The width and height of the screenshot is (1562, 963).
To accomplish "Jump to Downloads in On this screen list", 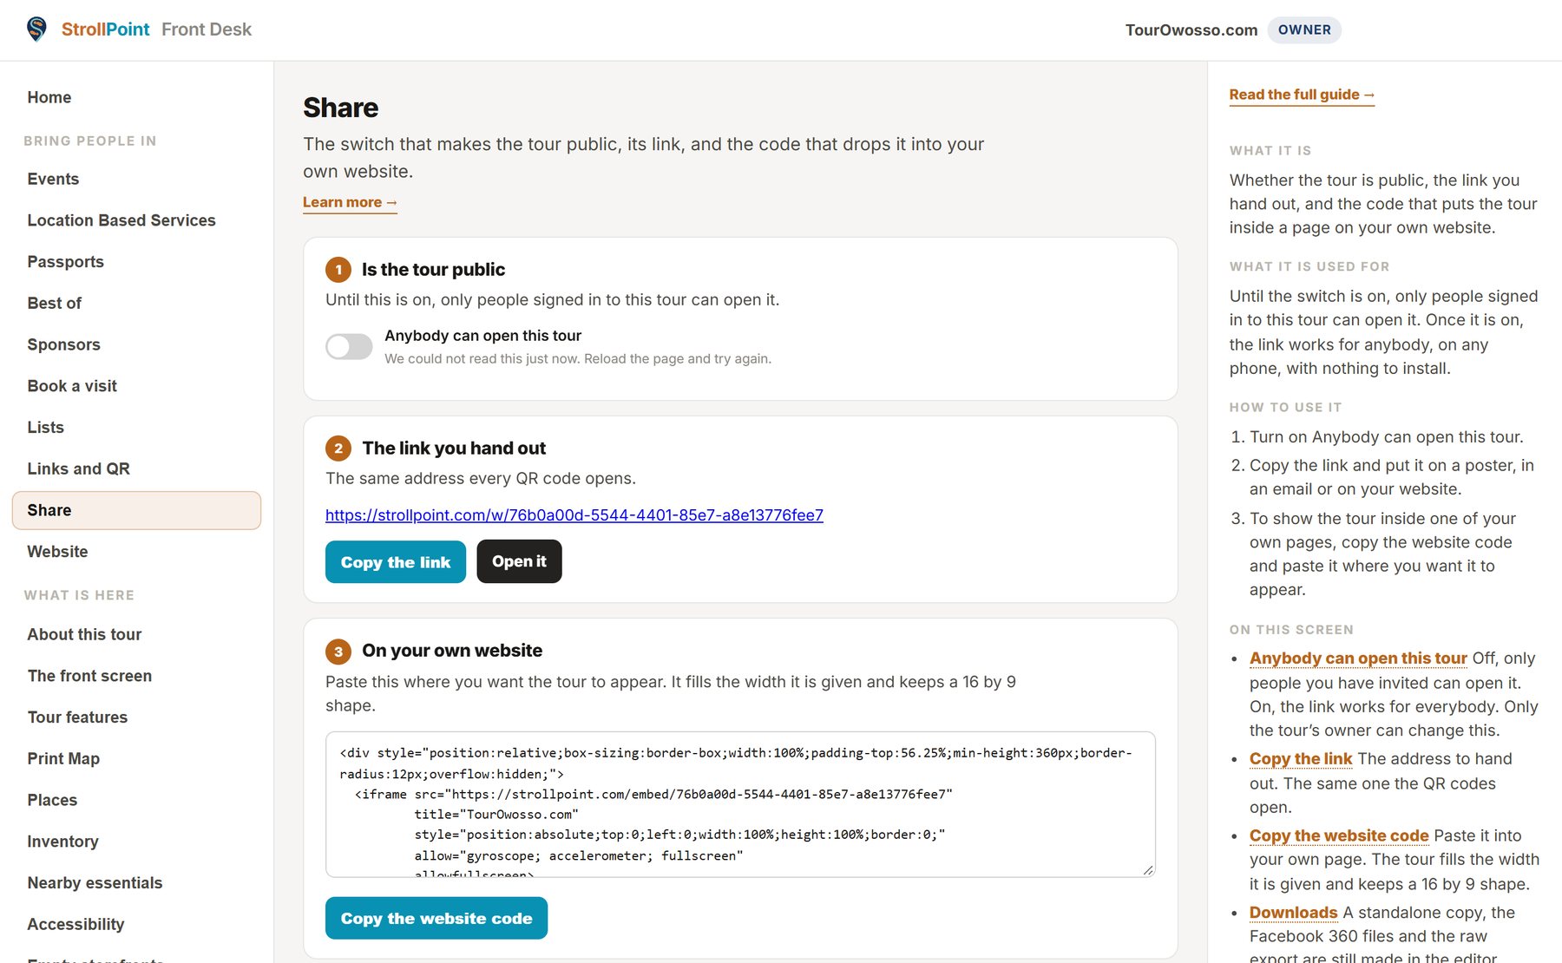I will [1293, 913].
